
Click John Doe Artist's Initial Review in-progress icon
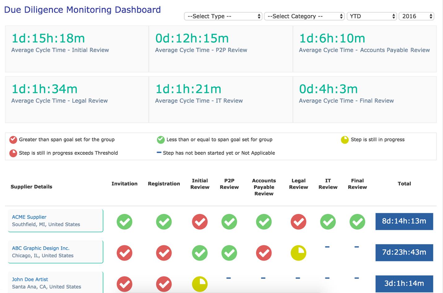200,284
